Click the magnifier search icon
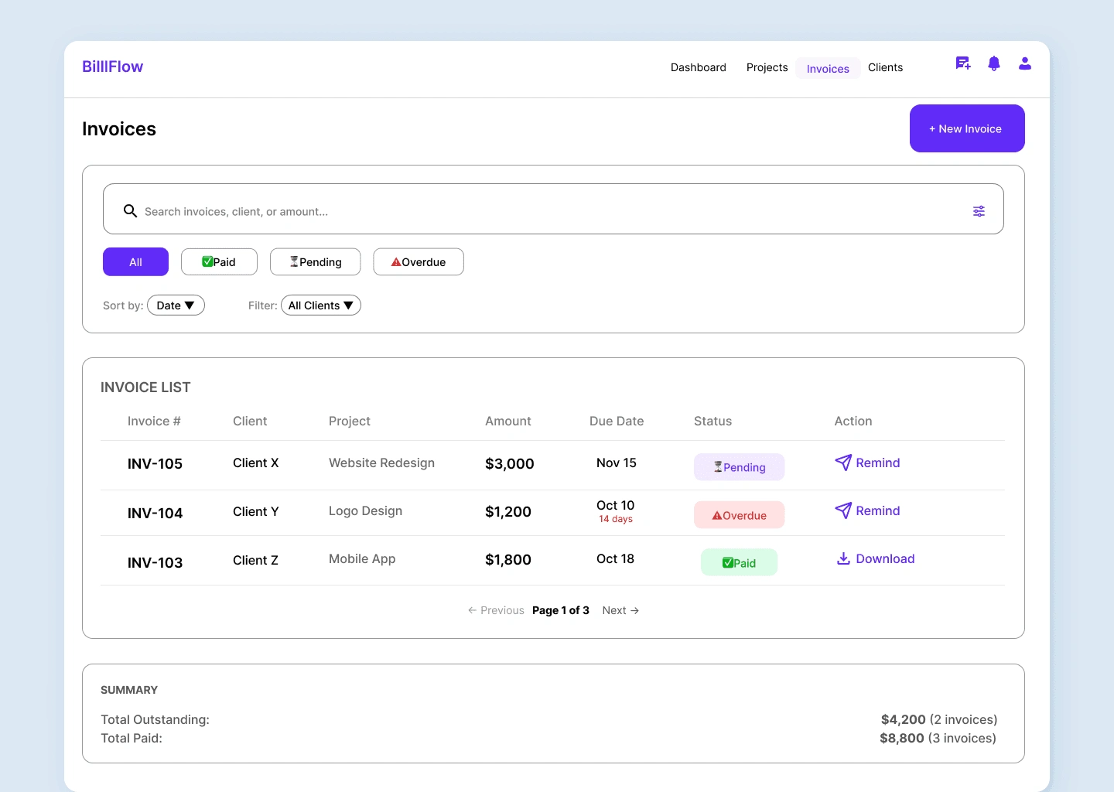This screenshot has height=792, width=1114. tap(131, 211)
